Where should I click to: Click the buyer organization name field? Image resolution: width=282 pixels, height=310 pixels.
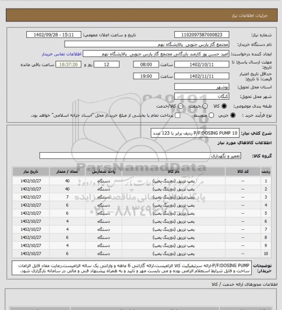pos(147,44)
